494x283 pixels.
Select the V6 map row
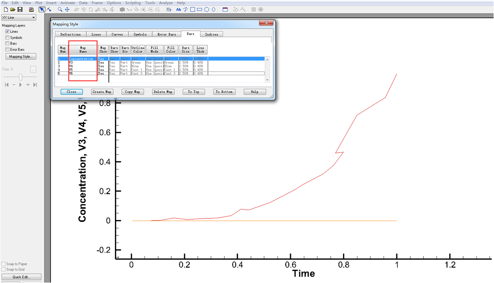(161, 74)
